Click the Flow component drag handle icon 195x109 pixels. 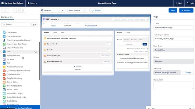(36, 52)
